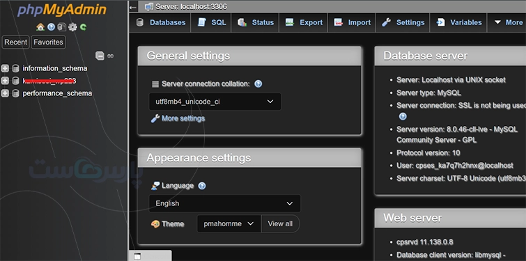Image resolution: width=526 pixels, height=261 pixels.
Task: Open SSL connection help icon
Action: (x=403, y=116)
